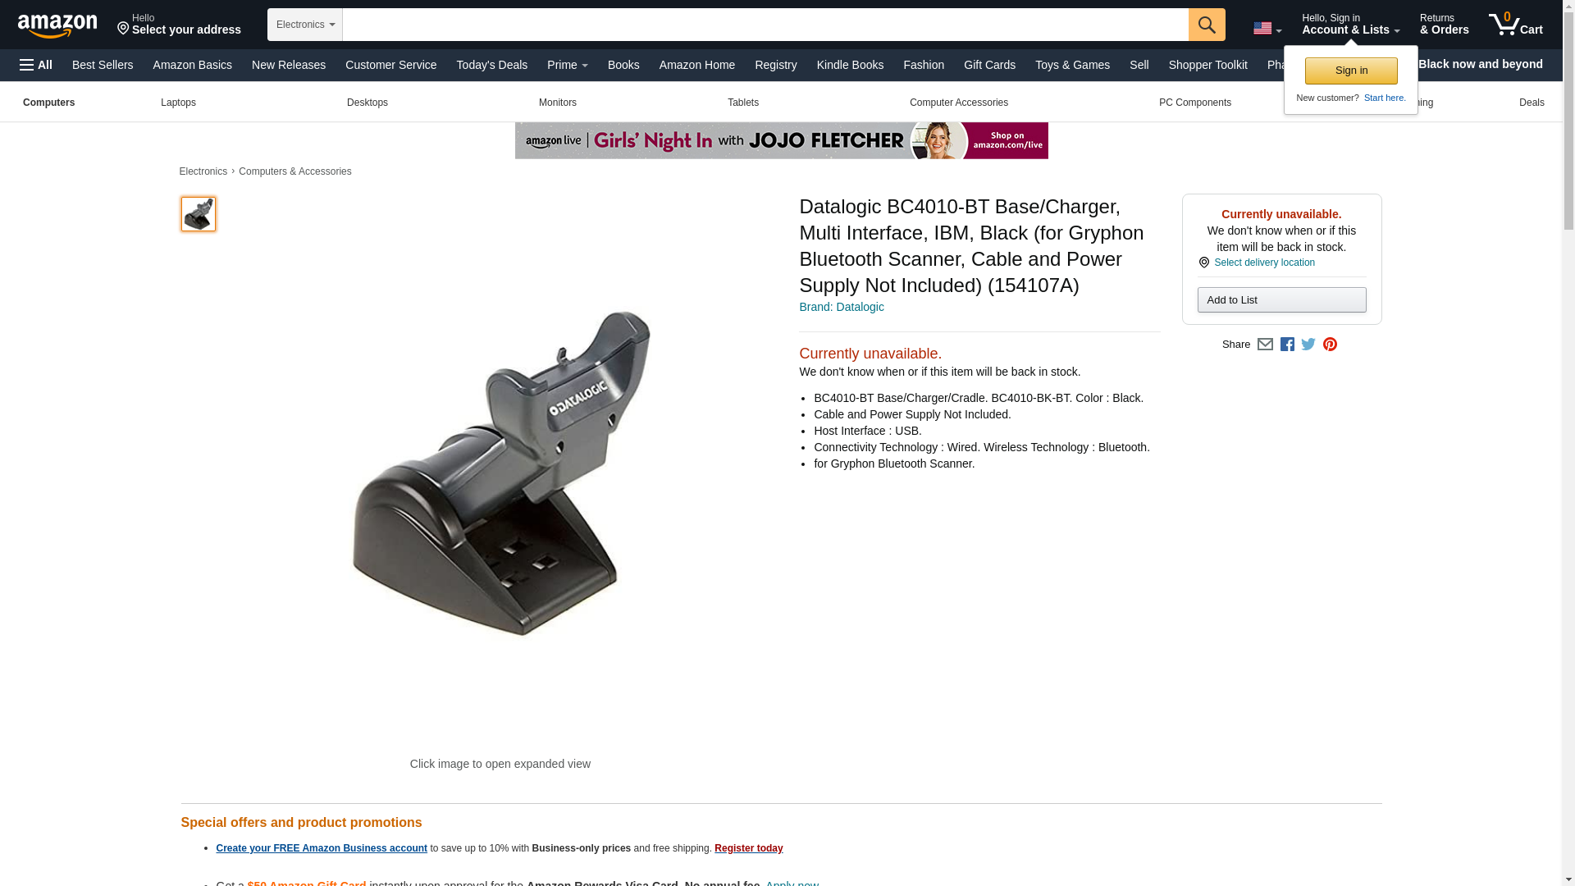The image size is (1575, 886).
Task: Share the product on Twitter
Action: 1308,345
